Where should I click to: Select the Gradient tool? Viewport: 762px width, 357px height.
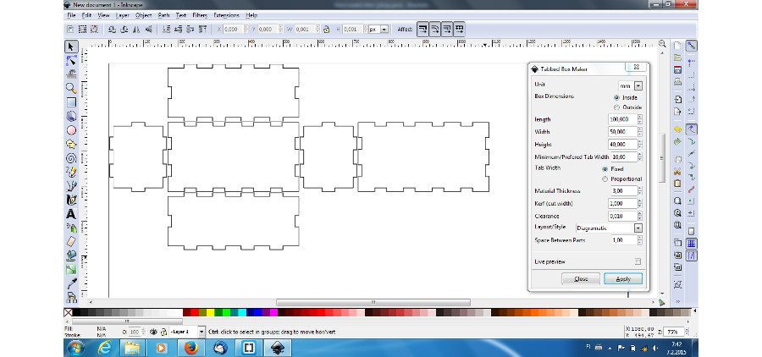[x=71, y=269]
